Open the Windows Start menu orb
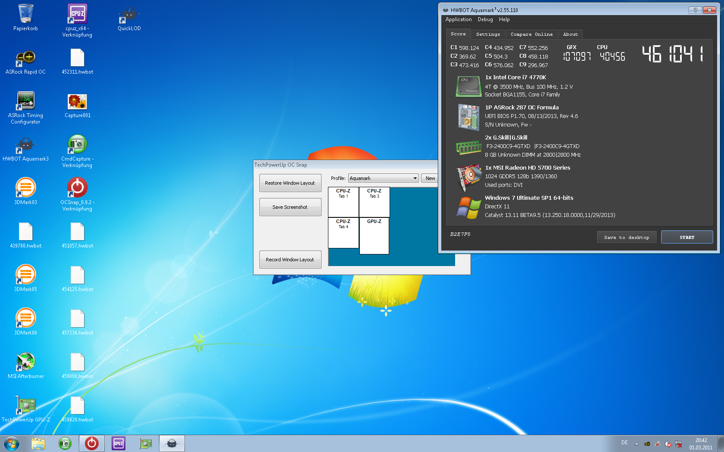Image resolution: width=724 pixels, height=452 pixels. [x=12, y=443]
